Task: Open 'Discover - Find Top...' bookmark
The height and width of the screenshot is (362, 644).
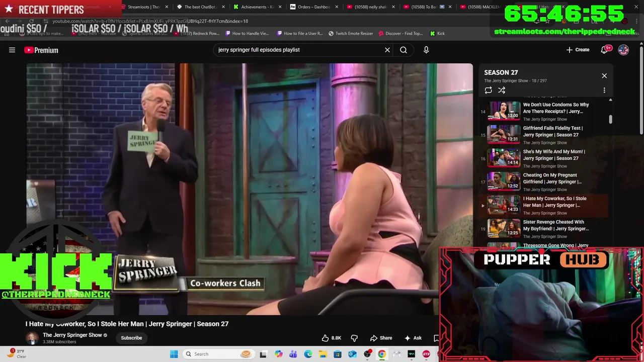Action: (401, 33)
